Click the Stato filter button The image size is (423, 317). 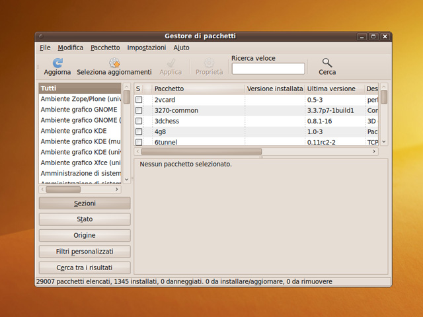coord(85,219)
